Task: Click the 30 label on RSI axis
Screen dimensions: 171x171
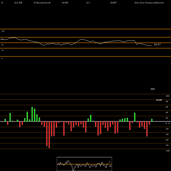Action: (x=2, y=50)
